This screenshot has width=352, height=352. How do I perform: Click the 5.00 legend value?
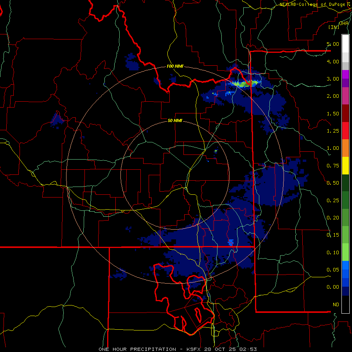tap(333, 44)
